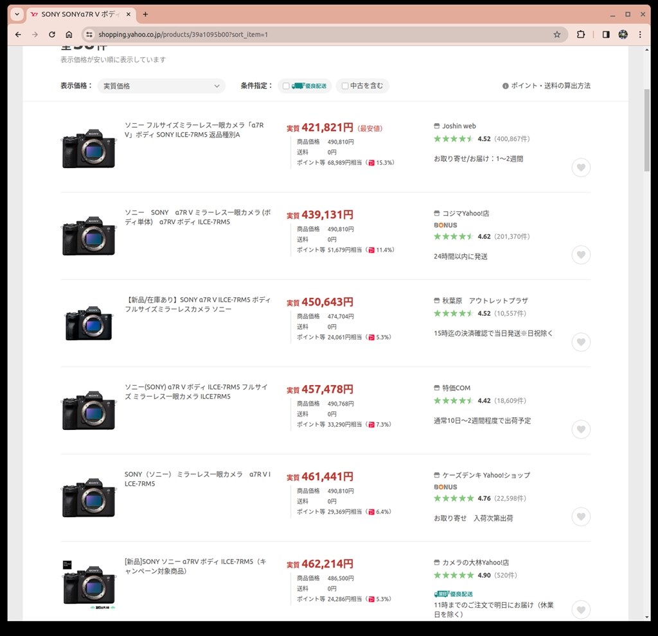
Task: Enable the 中古を含む checkbox
Action: 345,86
